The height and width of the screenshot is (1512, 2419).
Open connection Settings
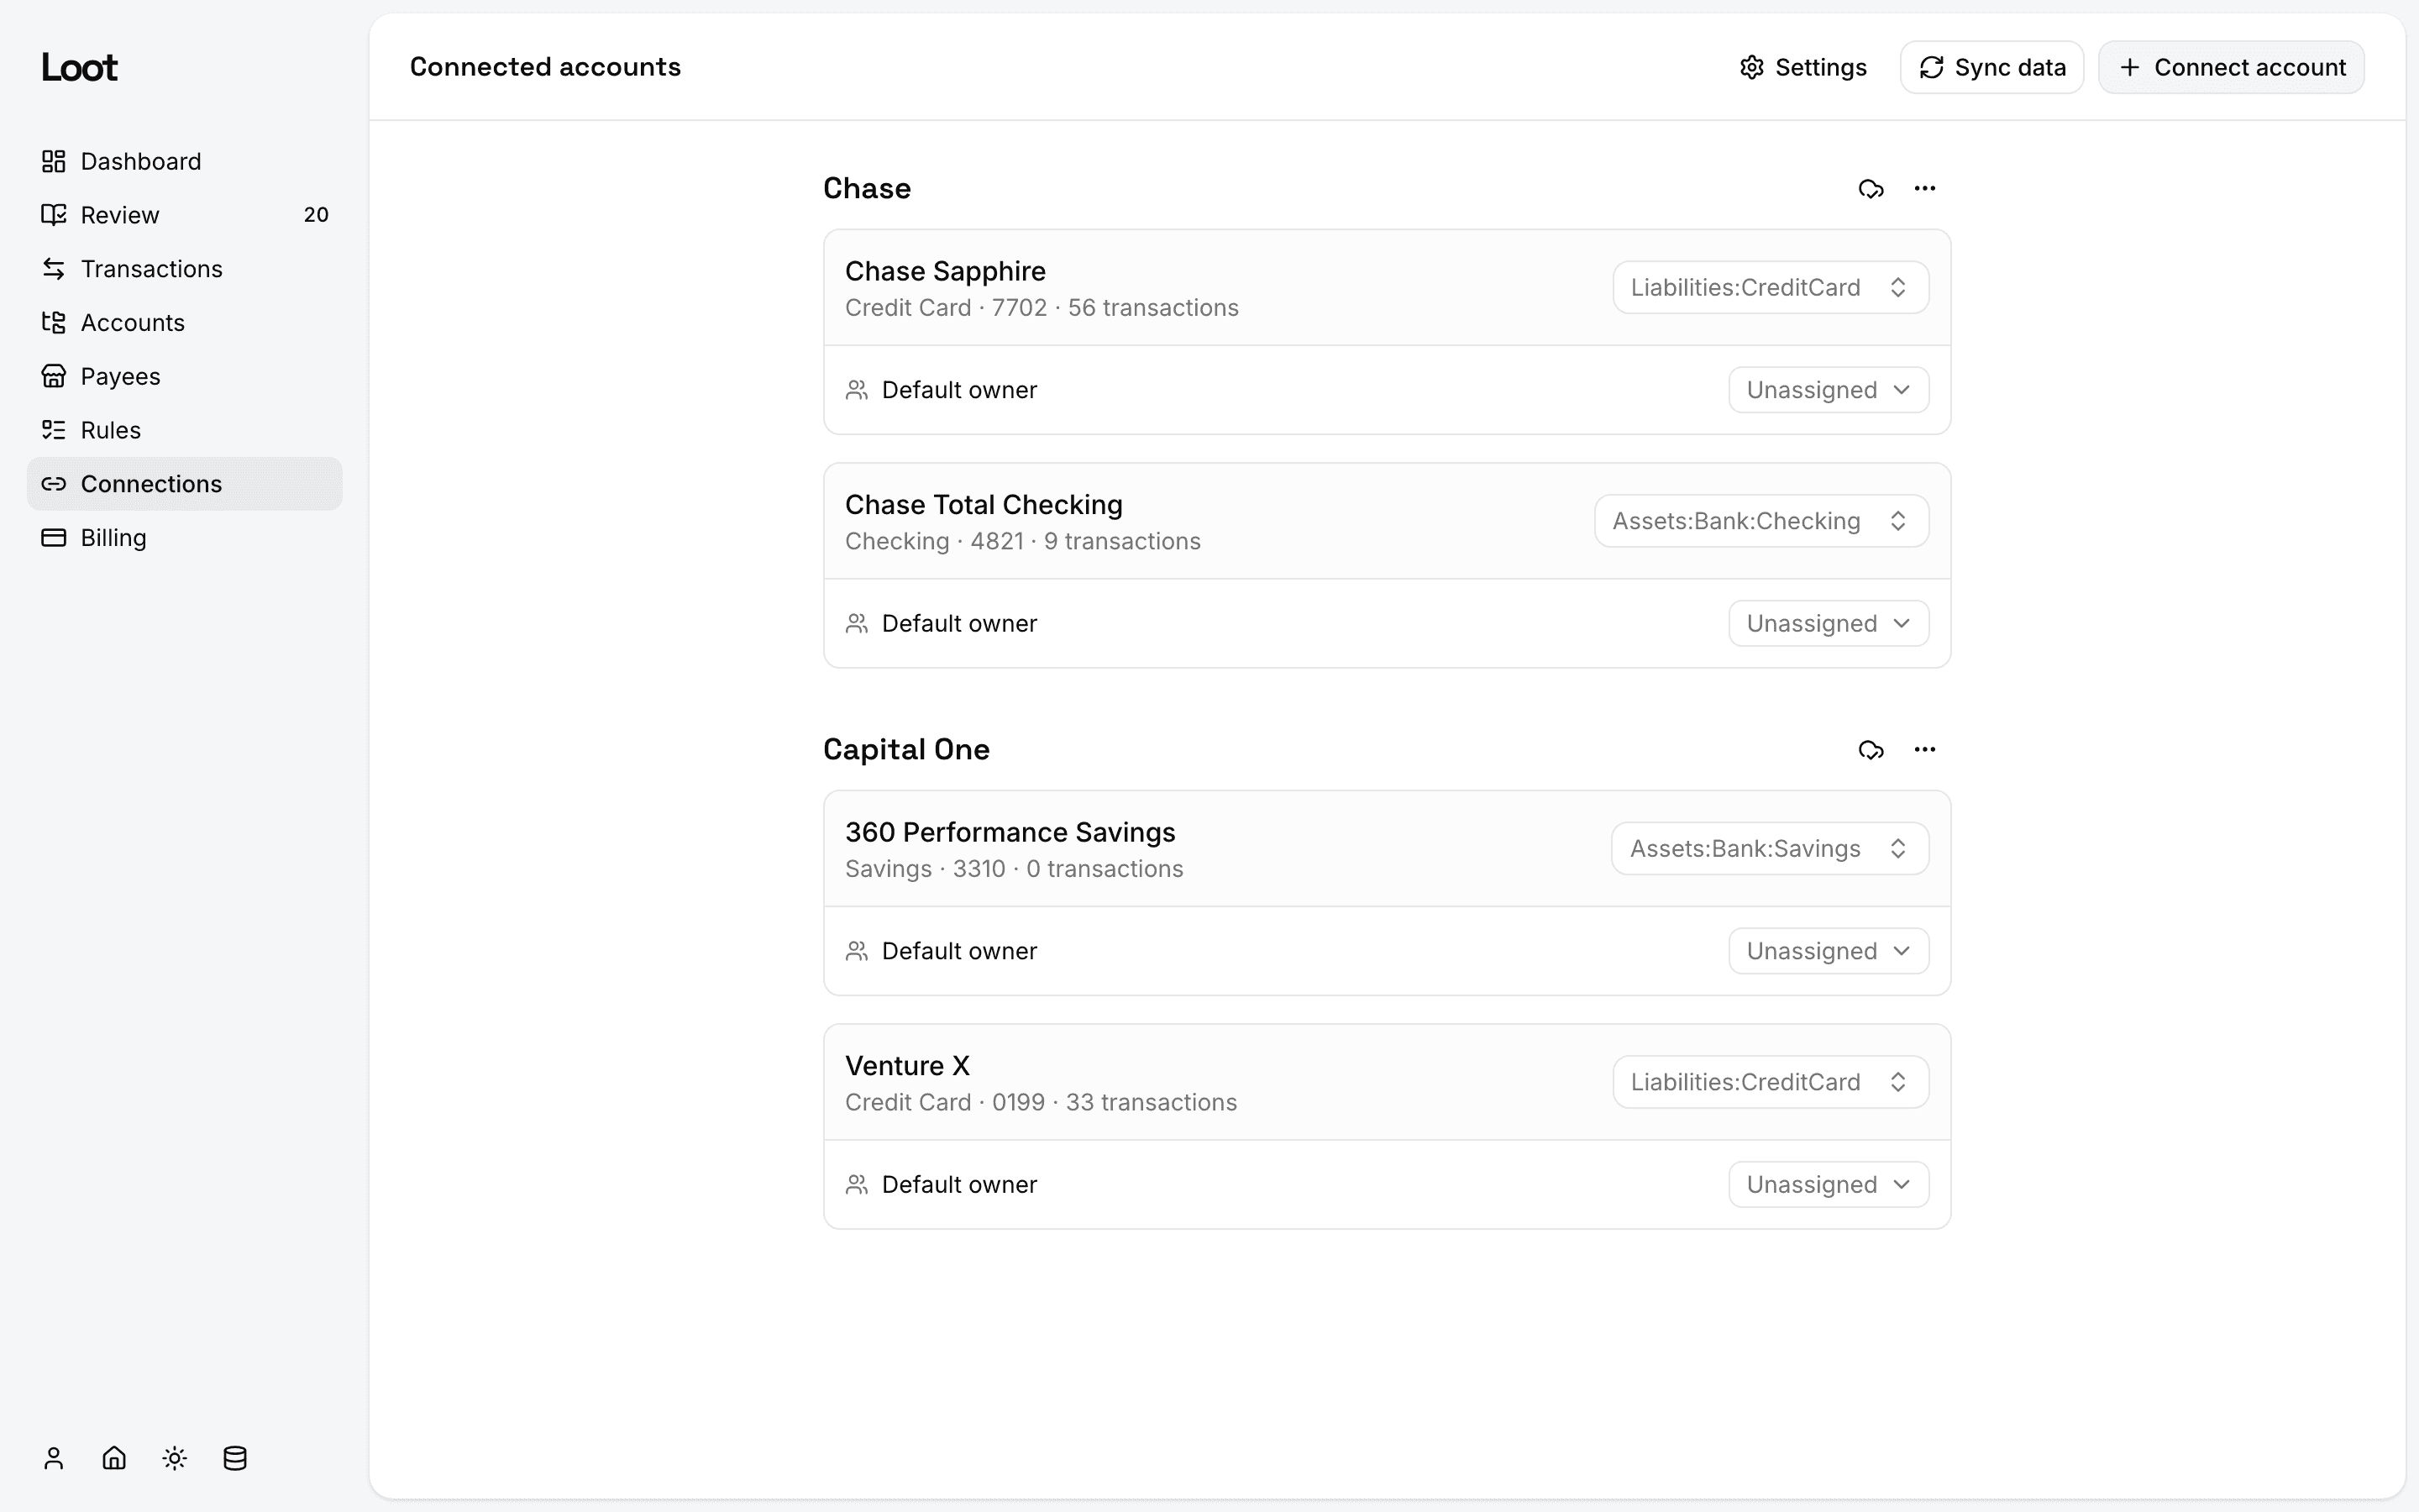pyautogui.click(x=1803, y=67)
